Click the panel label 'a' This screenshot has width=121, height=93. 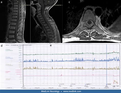click(1, 2)
